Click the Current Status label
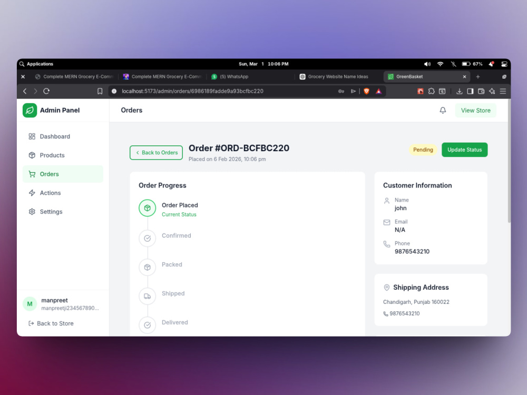 tap(179, 214)
